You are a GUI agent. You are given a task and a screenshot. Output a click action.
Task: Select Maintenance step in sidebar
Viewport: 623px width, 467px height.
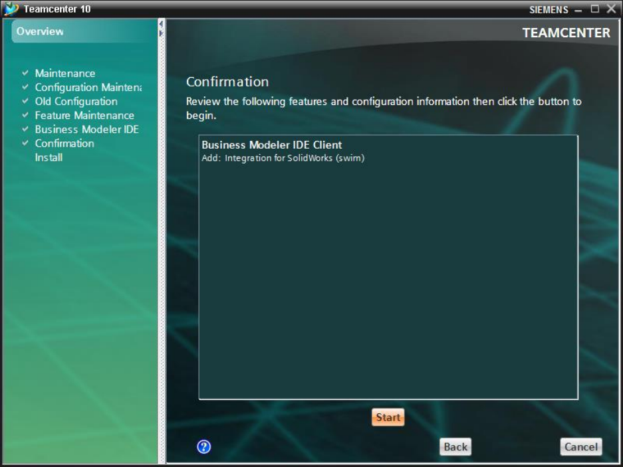click(x=65, y=73)
